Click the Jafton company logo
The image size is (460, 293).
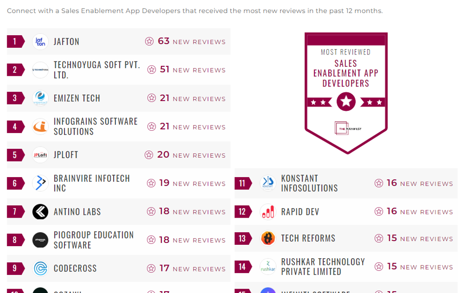tap(41, 41)
